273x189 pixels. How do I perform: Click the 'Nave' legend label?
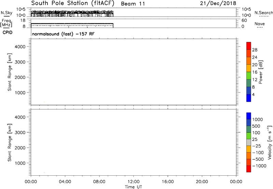[x=259, y=24]
